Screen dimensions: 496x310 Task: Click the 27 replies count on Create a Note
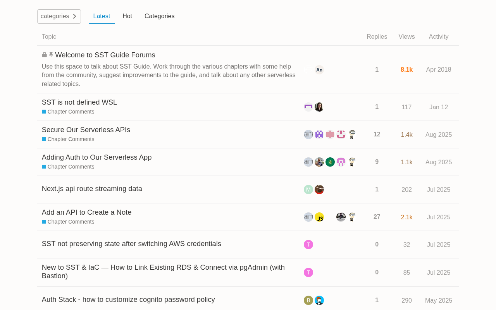pyautogui.click(x=377, y=217)
